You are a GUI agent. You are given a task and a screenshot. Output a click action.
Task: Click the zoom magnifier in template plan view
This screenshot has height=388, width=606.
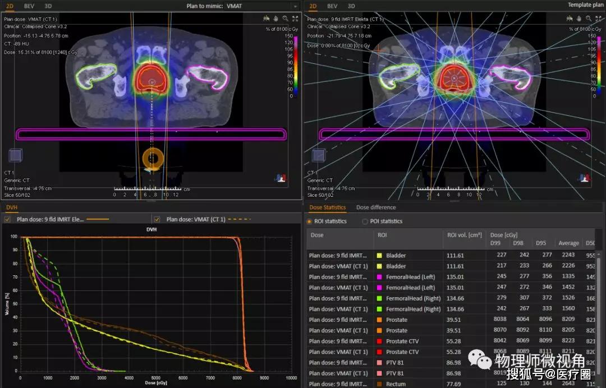[x=587, y=19]
